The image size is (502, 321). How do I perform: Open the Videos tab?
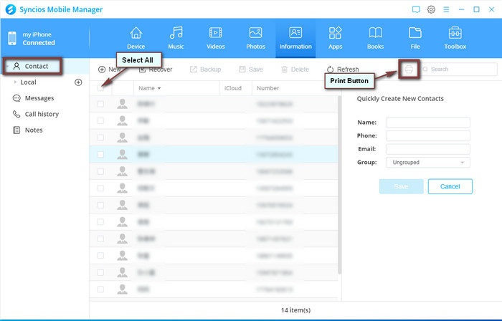coord(215,39)
